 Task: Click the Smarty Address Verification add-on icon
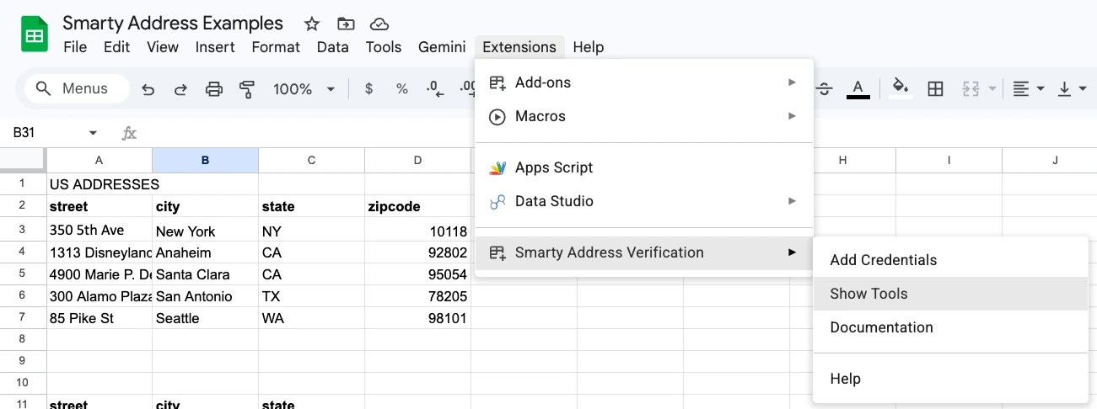click(497, 252)
